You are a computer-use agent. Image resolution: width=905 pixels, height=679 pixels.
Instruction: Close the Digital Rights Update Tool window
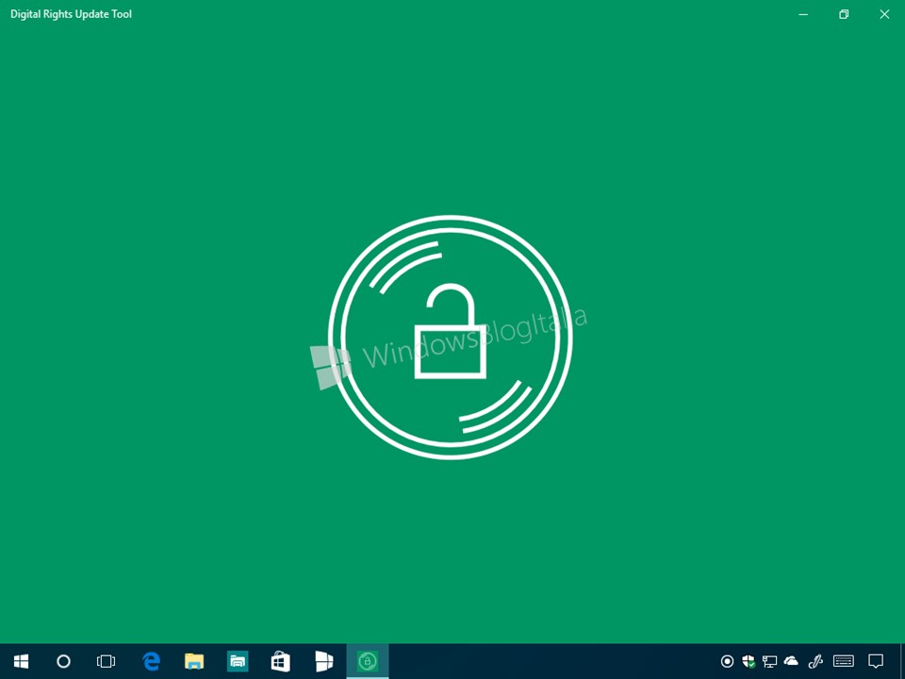point(884,14)
